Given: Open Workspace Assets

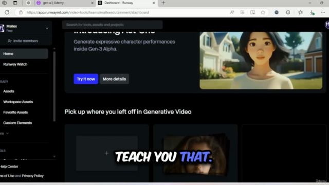Looking at the screenshot, I should click(x=18, y=102).
